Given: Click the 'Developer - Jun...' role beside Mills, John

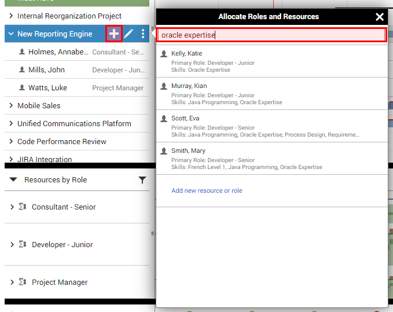Looking at the screenshot, I should [x=118, y=70].
